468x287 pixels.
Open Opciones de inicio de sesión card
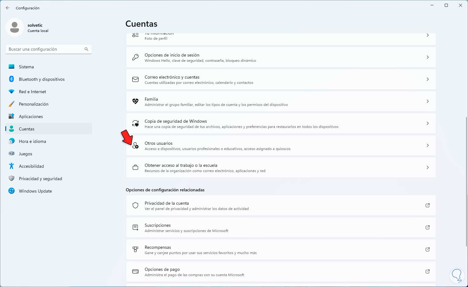point(281,57)
